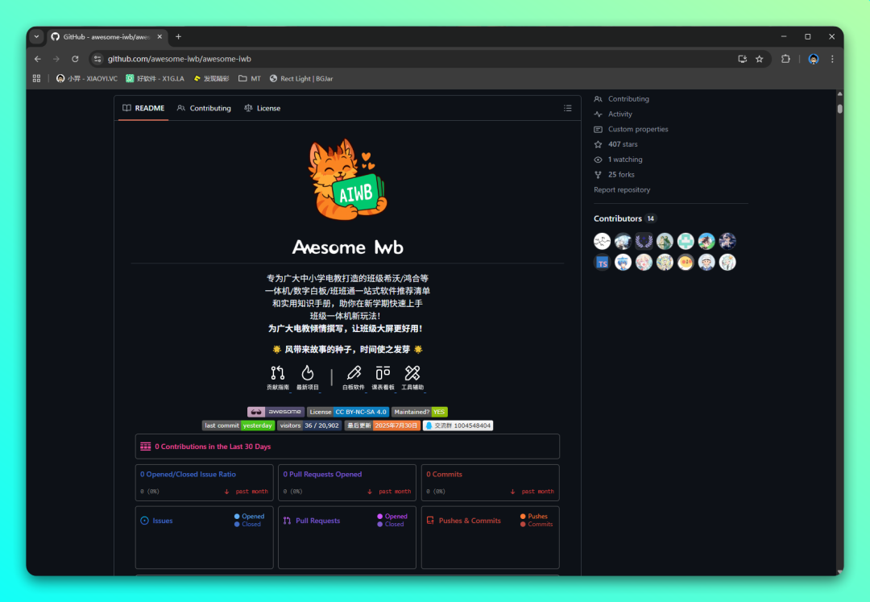Open the browser Extensions puzzle icon
The image size is (870, 602).
point(785,59)
